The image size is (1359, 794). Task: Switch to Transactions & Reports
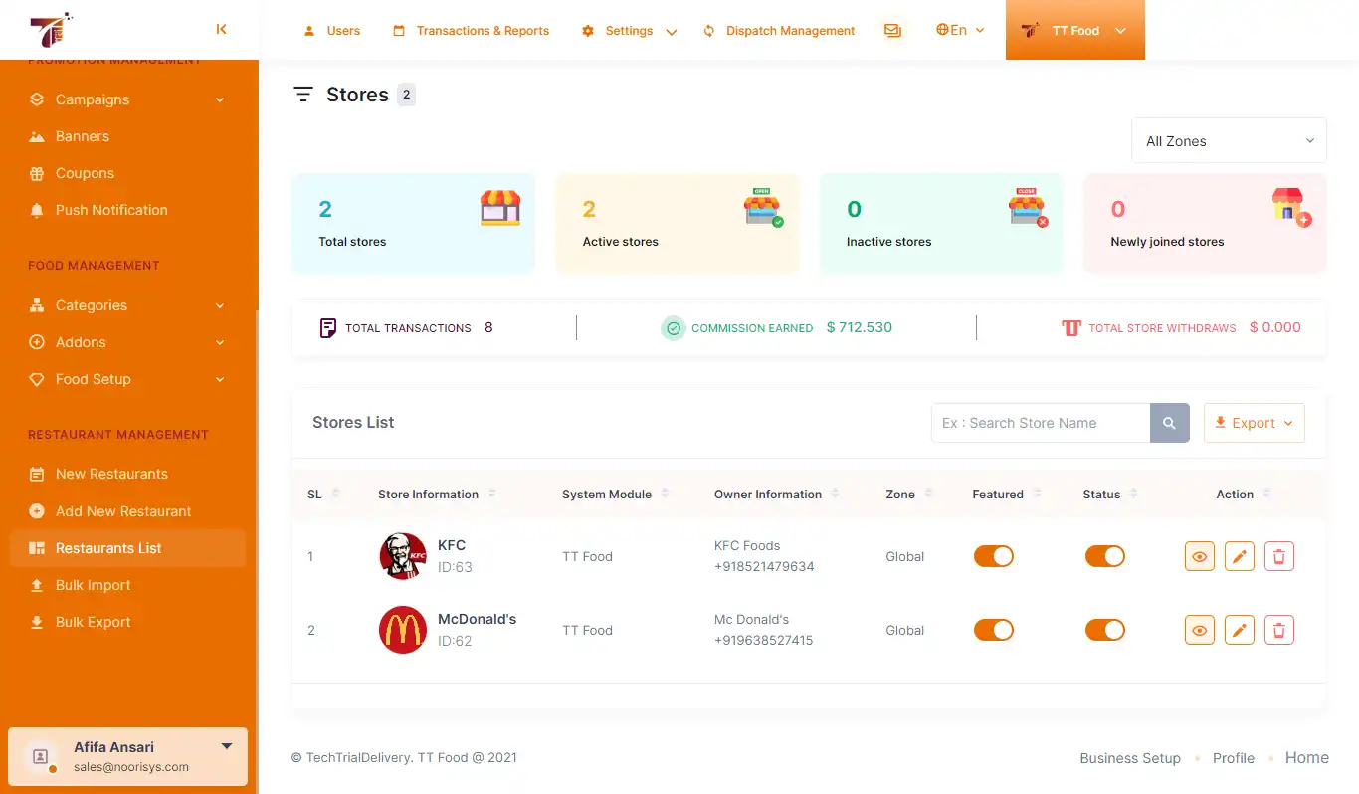tap(470, 30)
